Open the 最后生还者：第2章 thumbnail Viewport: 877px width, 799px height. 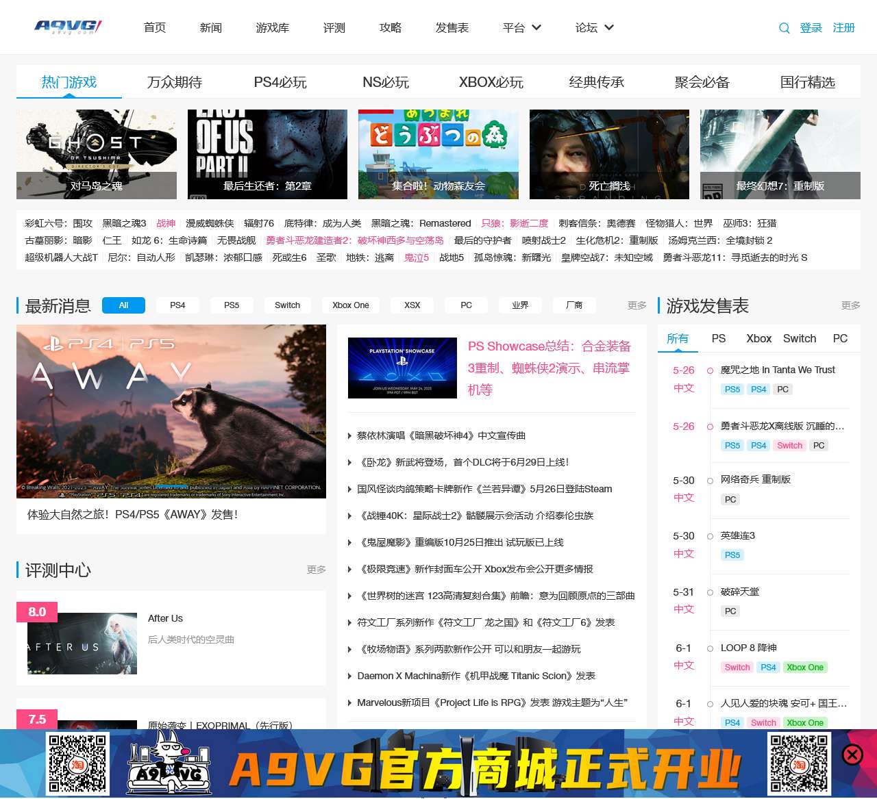(267, 154)
